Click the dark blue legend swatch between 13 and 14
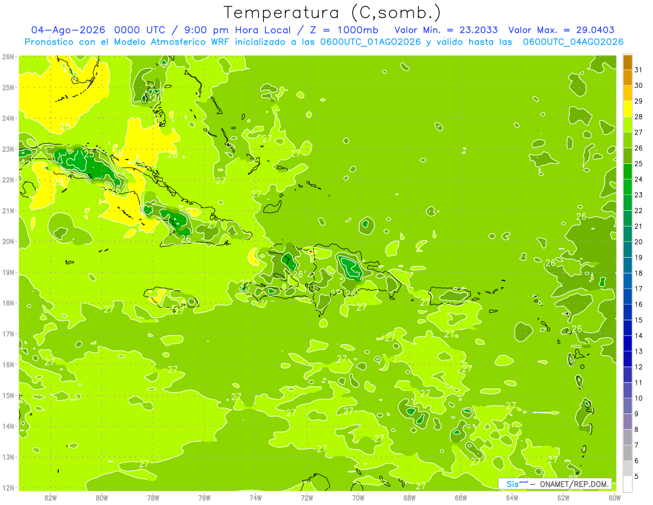 (627, 343)
